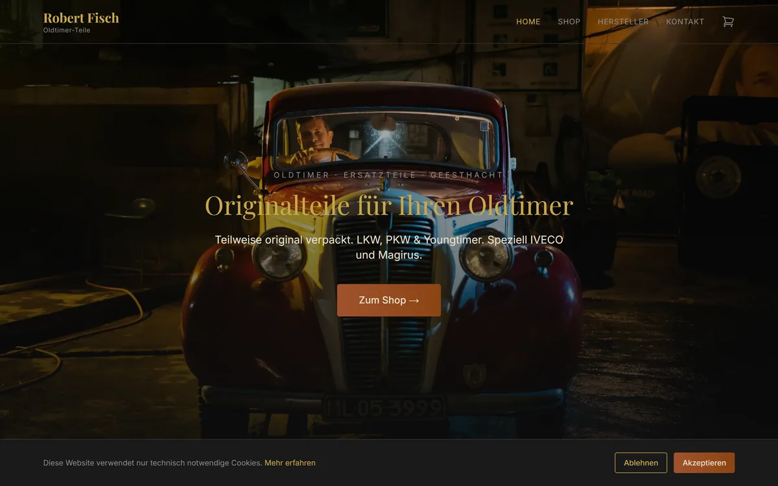
Task: Open the shopping cart icon
Action: pyautogui.click(x=728, y=21)
